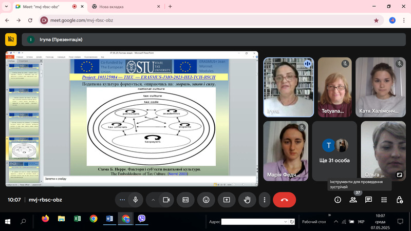Open activities grid icon

coord(384,200)
